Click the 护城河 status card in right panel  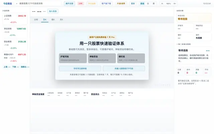point(185,27)
